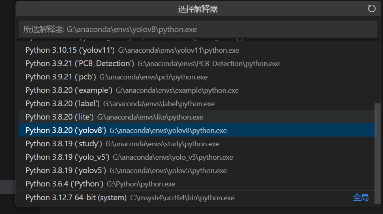Pick Python 3.8.19 ('yolo_v5') interpreter
383x214 pixels.
198,157
